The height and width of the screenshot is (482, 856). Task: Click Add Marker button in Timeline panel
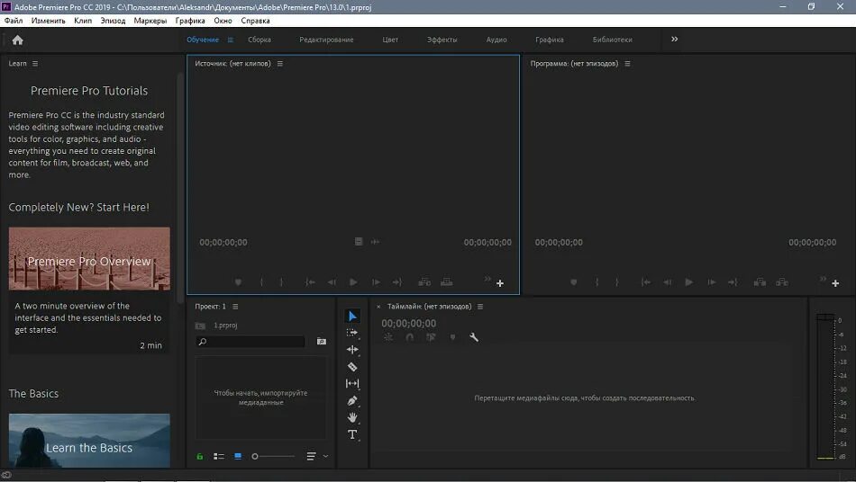pos(452,338)
